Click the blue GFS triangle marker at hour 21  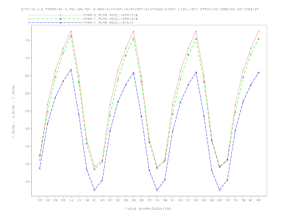click(94, 190)
